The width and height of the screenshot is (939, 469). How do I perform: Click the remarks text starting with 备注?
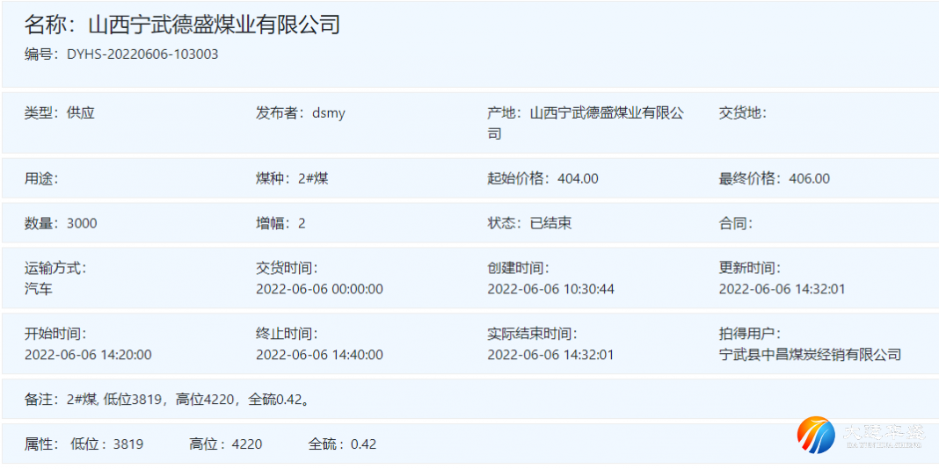tap(169, 400)
